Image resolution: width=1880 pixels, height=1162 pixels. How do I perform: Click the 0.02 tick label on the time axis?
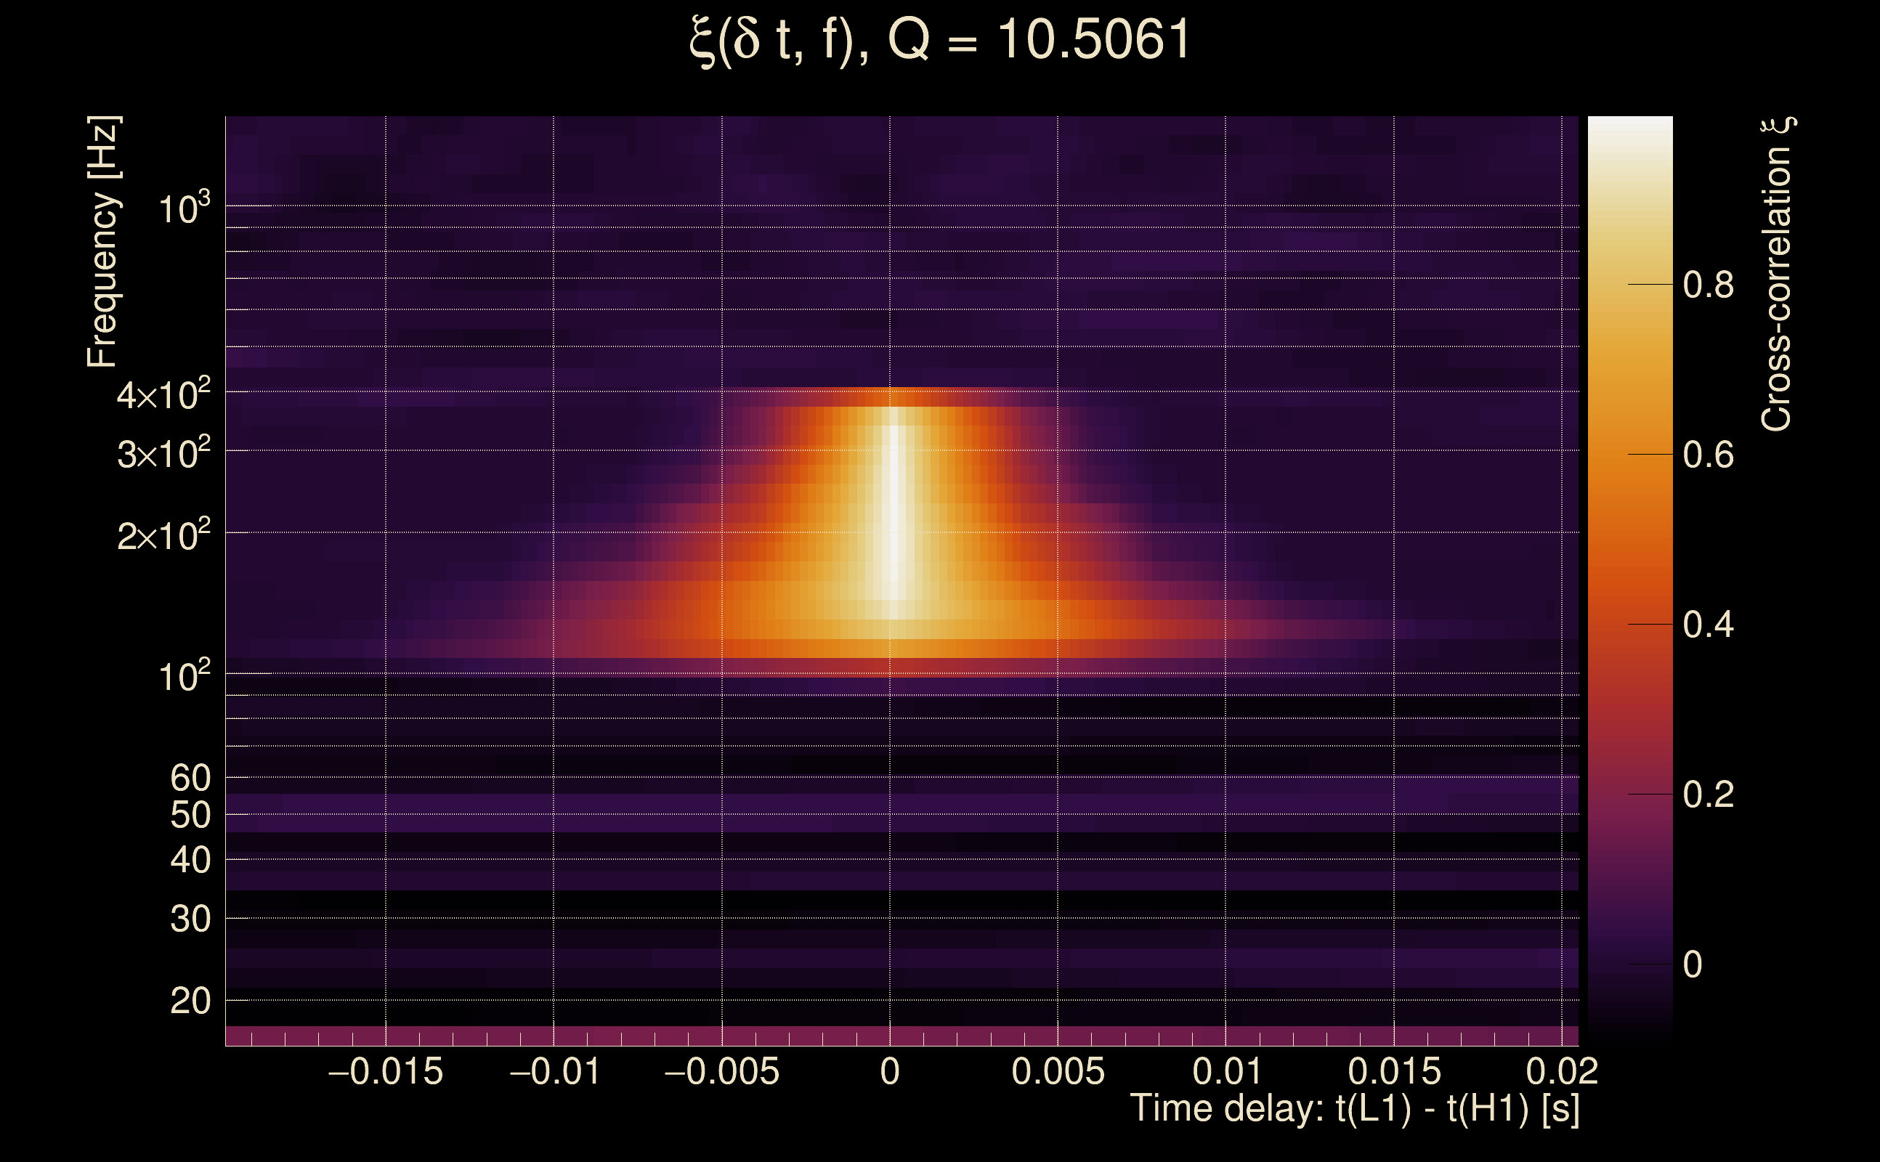click(1562, 1071)
